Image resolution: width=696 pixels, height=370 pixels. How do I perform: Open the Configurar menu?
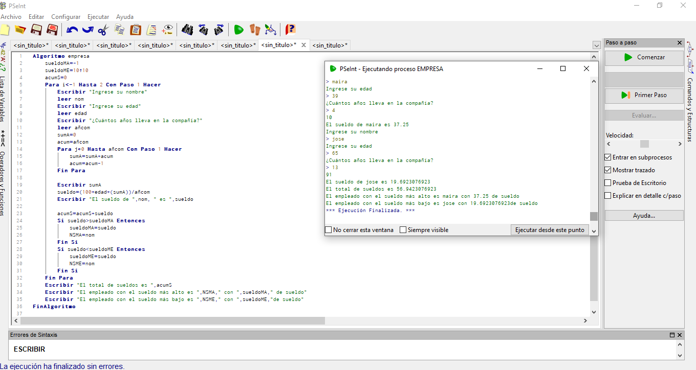coord(66,17)
